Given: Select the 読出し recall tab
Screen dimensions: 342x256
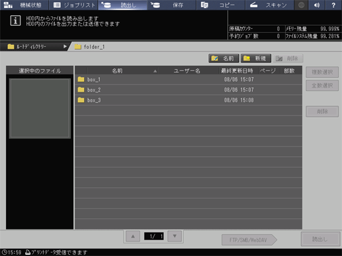Looking at the screenshot, I should (x=122, y=5).
